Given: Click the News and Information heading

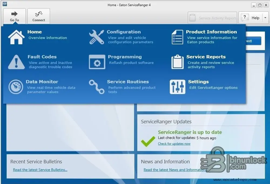Looking at the screenshot, I should pyautogui.click(x=165, y=161).
